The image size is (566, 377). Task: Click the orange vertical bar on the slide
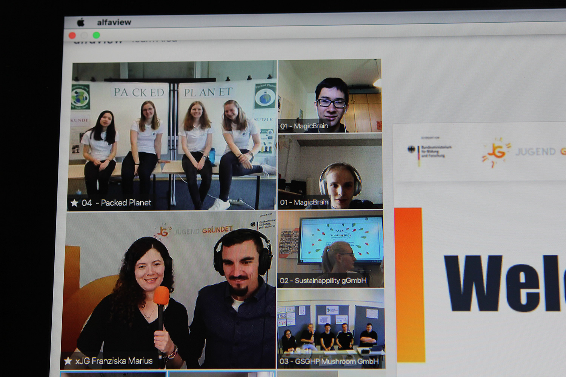pyautogui.click(x=409, y=283)
